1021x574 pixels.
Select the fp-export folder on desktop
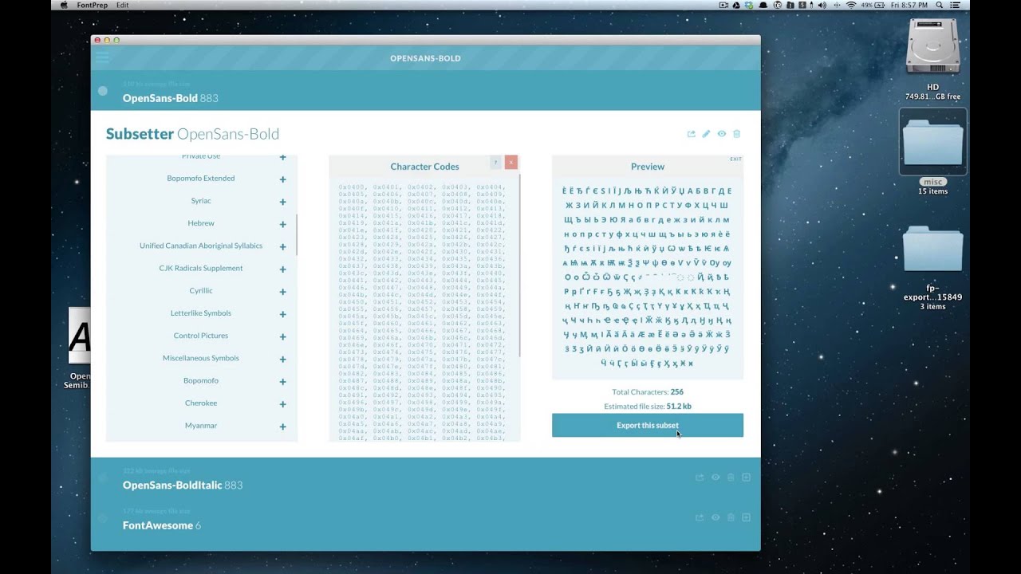(x=932, y=249)
